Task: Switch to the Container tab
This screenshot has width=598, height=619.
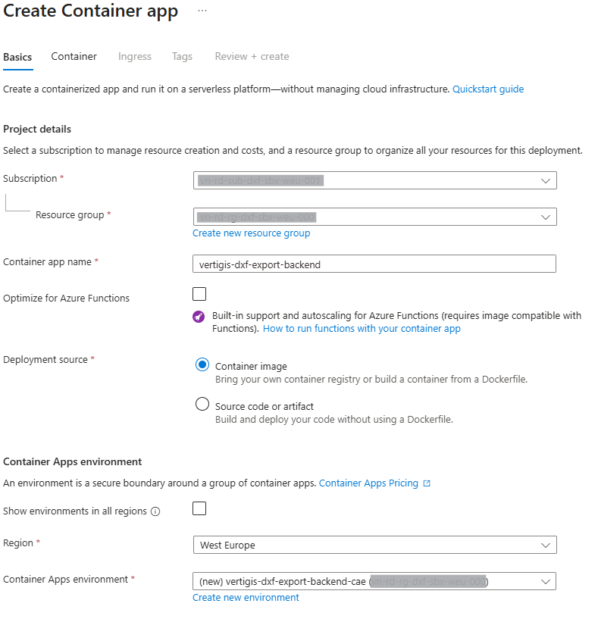Action: pos(74,57)
